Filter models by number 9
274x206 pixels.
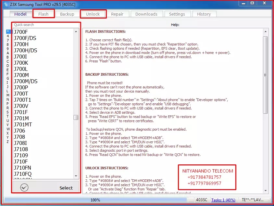point(8,49)
